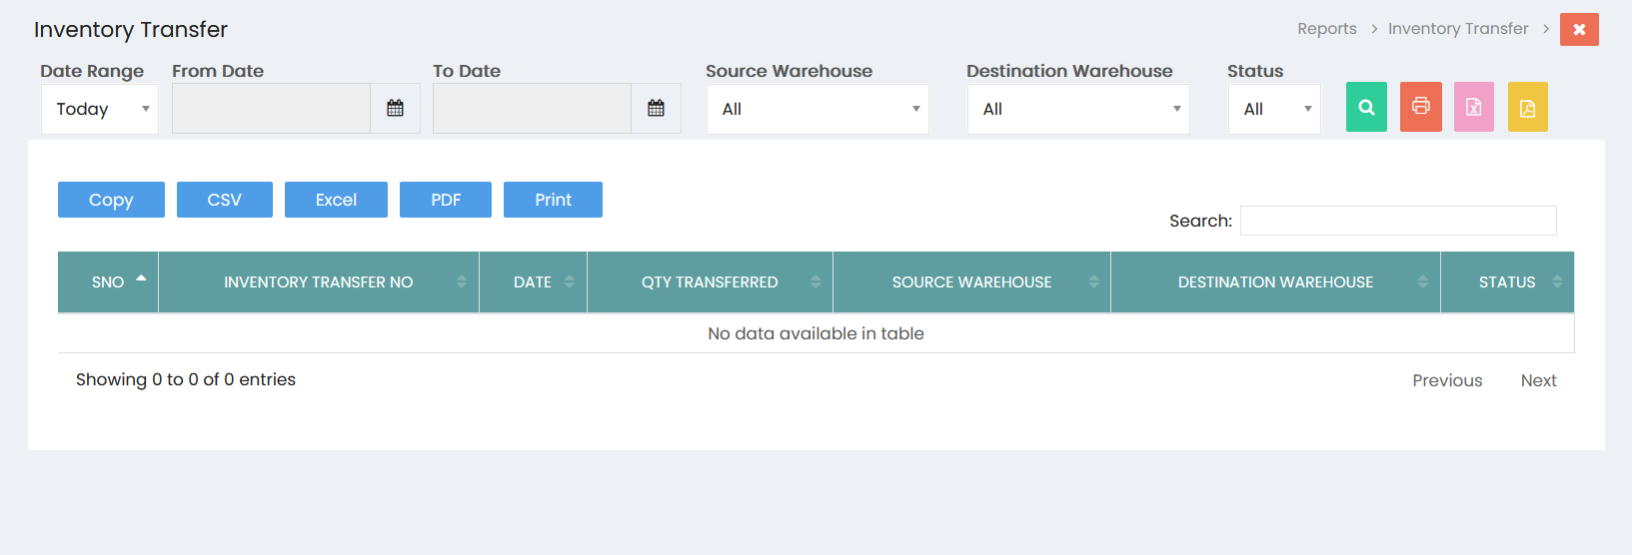Go to Previous page
The image size is (1632, 555).
tap(1447, 380)
